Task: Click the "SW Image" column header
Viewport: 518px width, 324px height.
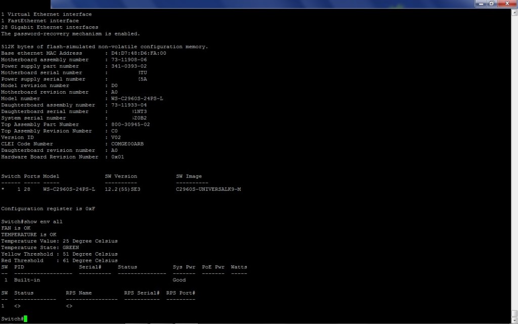Action: pos(189,177)
